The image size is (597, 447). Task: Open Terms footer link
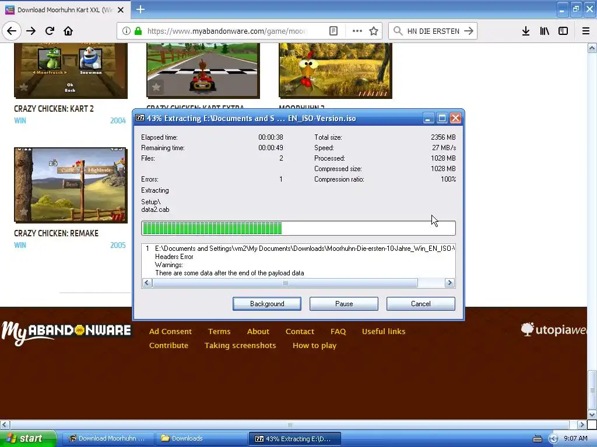point(219,331)
